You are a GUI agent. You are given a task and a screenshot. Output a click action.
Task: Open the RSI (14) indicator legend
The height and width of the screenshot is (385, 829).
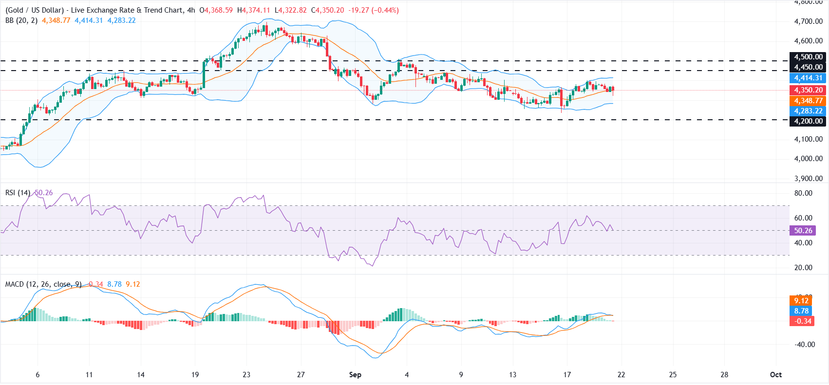point(18,193)
